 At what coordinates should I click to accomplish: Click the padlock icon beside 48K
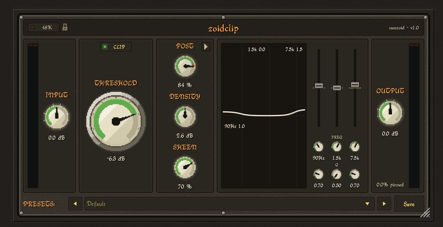65,27
